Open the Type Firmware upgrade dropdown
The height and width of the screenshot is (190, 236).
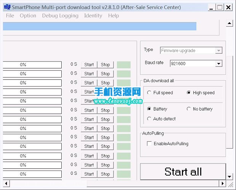[218, 51]
